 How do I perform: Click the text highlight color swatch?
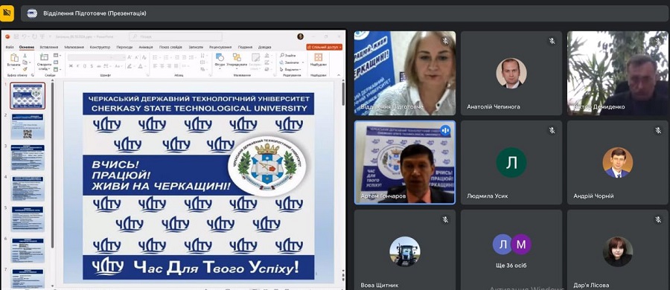click(130, 65)
